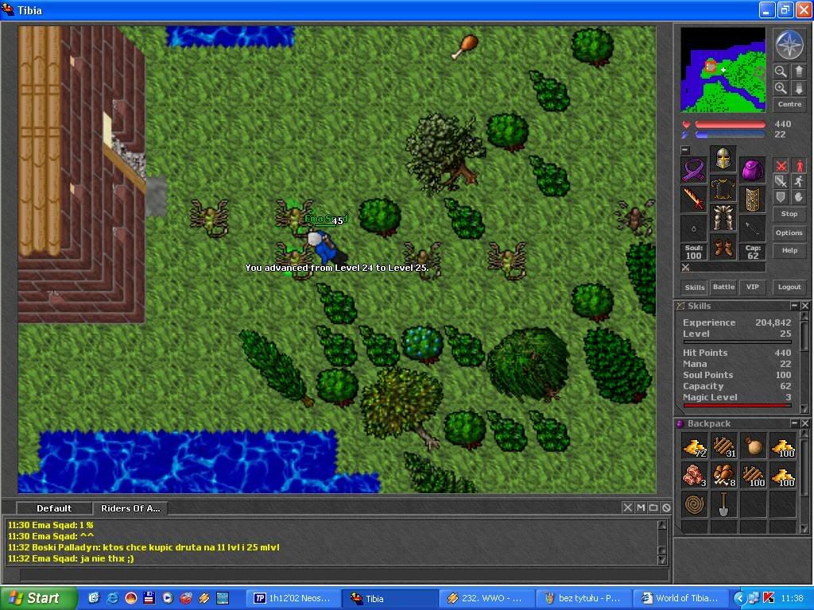Minimize the Skills panel
Screen dimensions: 814x610
[x=794, y=306]
